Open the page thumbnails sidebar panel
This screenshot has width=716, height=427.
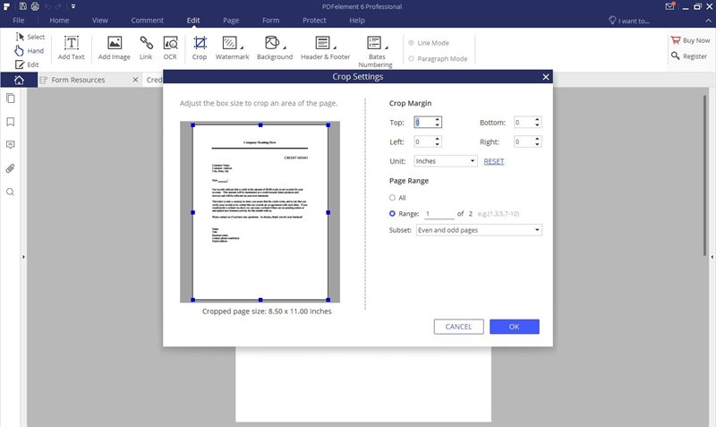(x=10, y=98)
